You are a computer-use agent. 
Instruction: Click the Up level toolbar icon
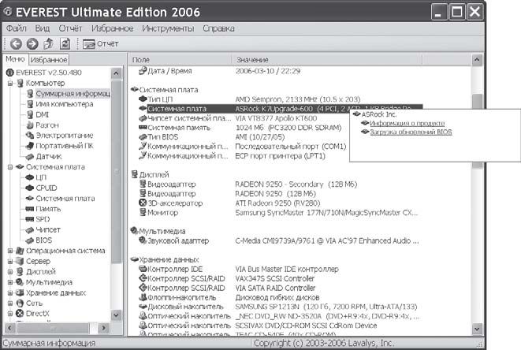click(x=49, y=43)
